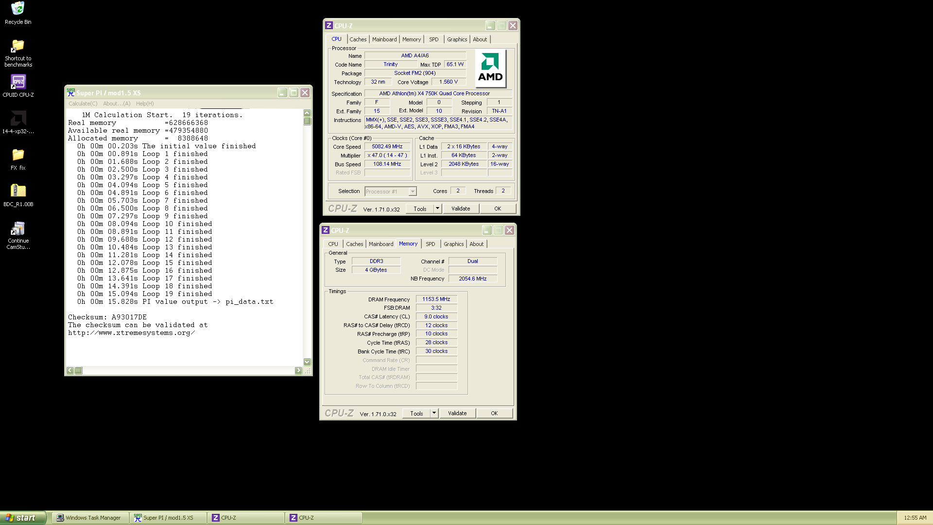This screenshot has height=525, width=933.
Task: Switch to Windows Task Manager taskbar item
Action: click(x=90, y=518)
